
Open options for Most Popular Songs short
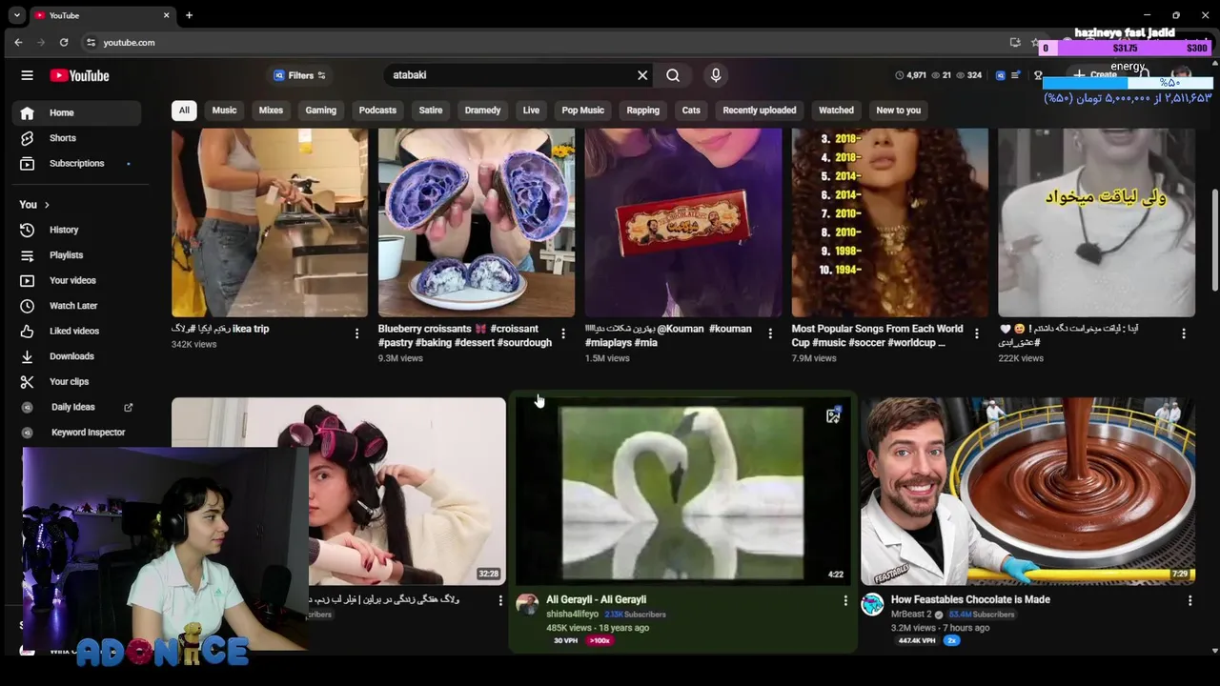[x=976, y=333]
